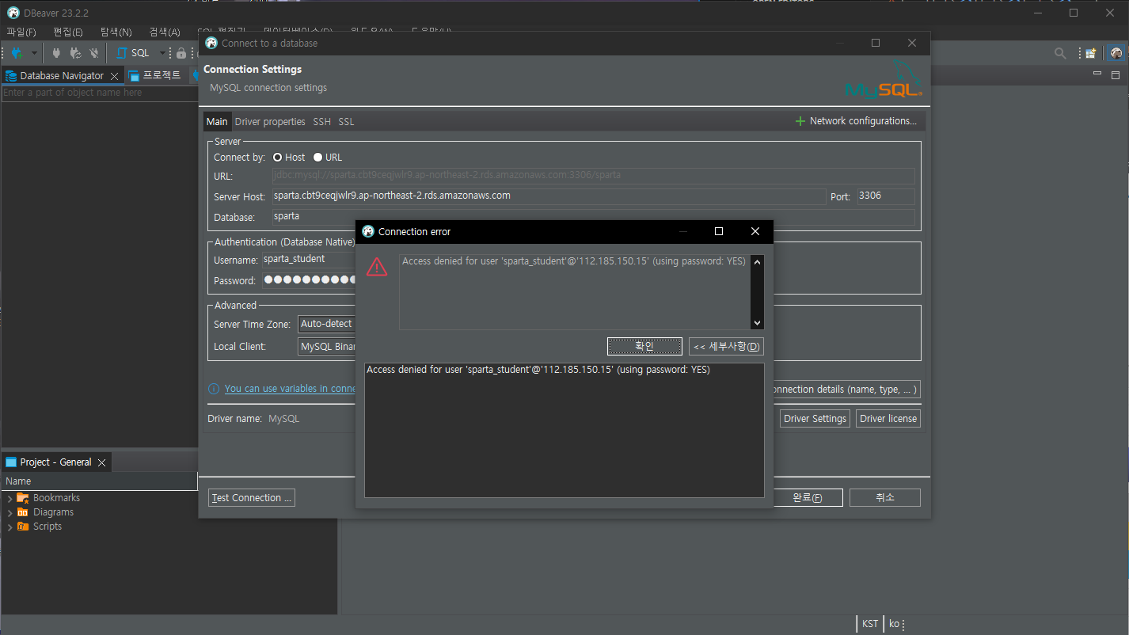Image resolution: width=1129 pixels, height=635 pixels.
Task: Open the 탐색(N) menu
Action: coord(116,32)
